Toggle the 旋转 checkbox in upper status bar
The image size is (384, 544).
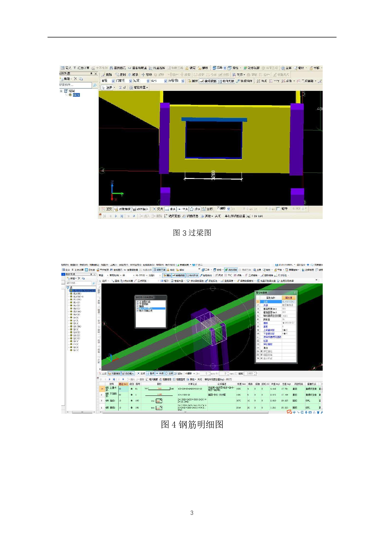(x=278, y=209)
